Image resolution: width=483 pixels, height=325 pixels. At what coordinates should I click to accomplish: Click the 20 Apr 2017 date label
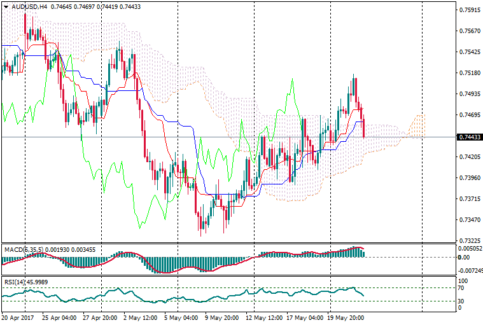(x=18, y=317)
